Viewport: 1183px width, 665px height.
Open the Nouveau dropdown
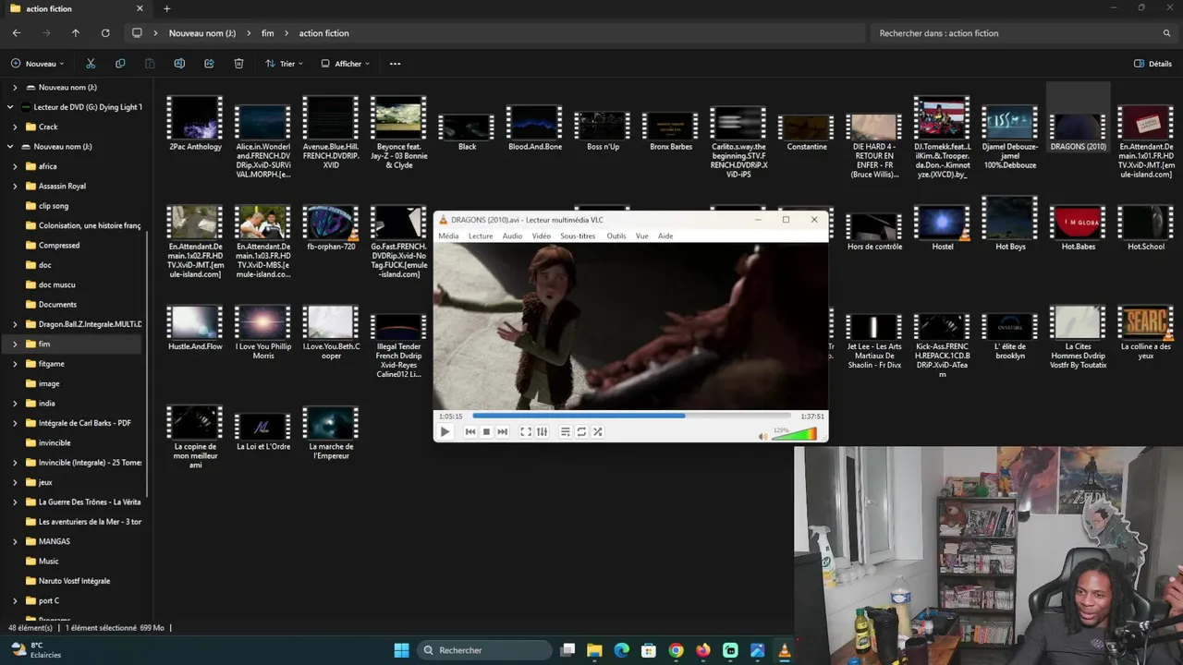pyautogui.click(x=38, y=64)
